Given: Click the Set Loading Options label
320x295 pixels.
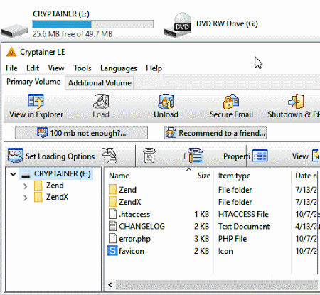Looking at the screenshot, I should [x=60, y=156].
